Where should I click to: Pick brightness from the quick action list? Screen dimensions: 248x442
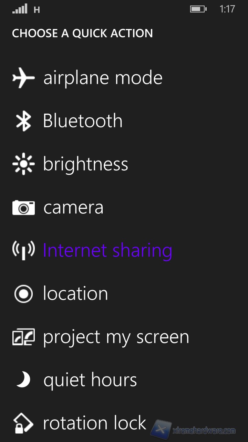click(85, 164)
